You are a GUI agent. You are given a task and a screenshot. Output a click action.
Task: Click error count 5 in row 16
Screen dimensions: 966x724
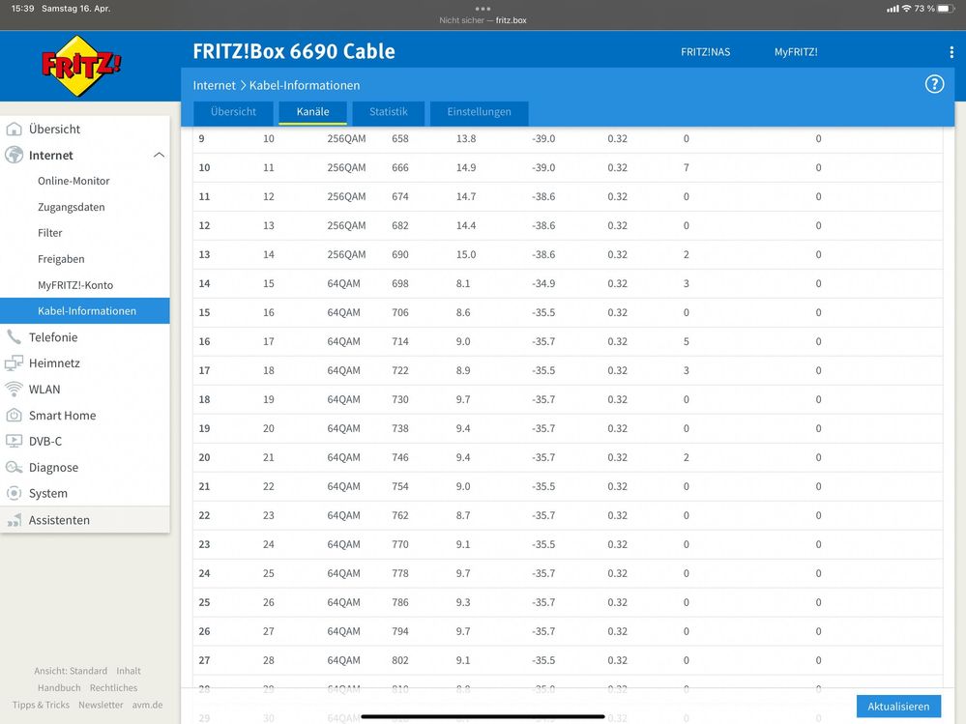click(x=686, y=341)
